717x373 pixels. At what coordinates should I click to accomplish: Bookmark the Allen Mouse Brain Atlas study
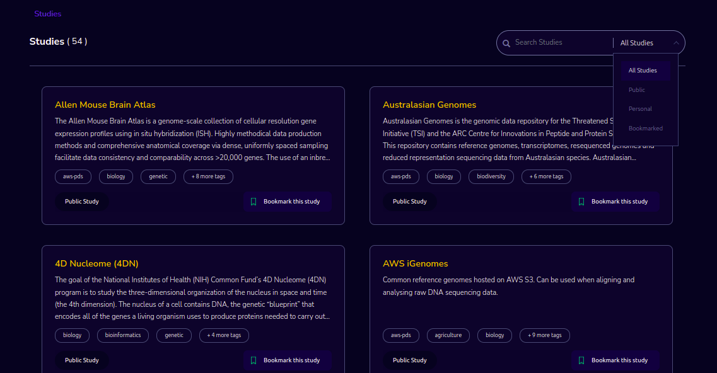[x=287, y=202]
